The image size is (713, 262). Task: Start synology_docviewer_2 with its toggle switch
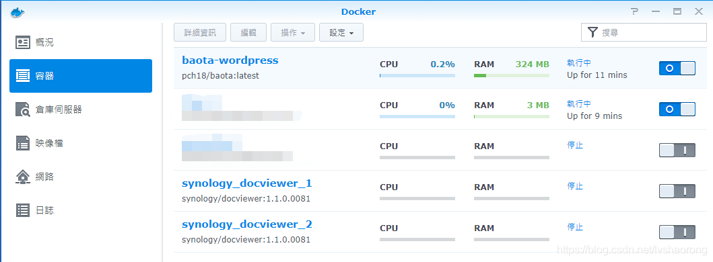tap(677, 232)
